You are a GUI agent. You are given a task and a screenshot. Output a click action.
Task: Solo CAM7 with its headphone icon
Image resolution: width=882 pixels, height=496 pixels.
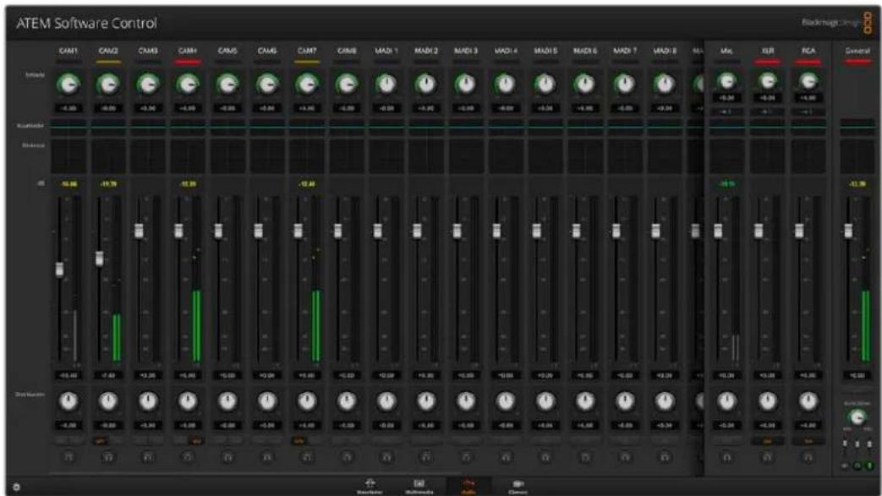(307, 457)
